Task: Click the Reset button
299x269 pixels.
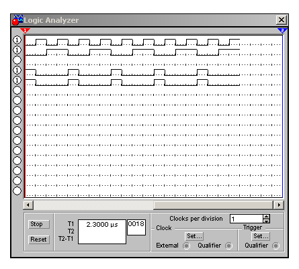Action: pos(39,239)
